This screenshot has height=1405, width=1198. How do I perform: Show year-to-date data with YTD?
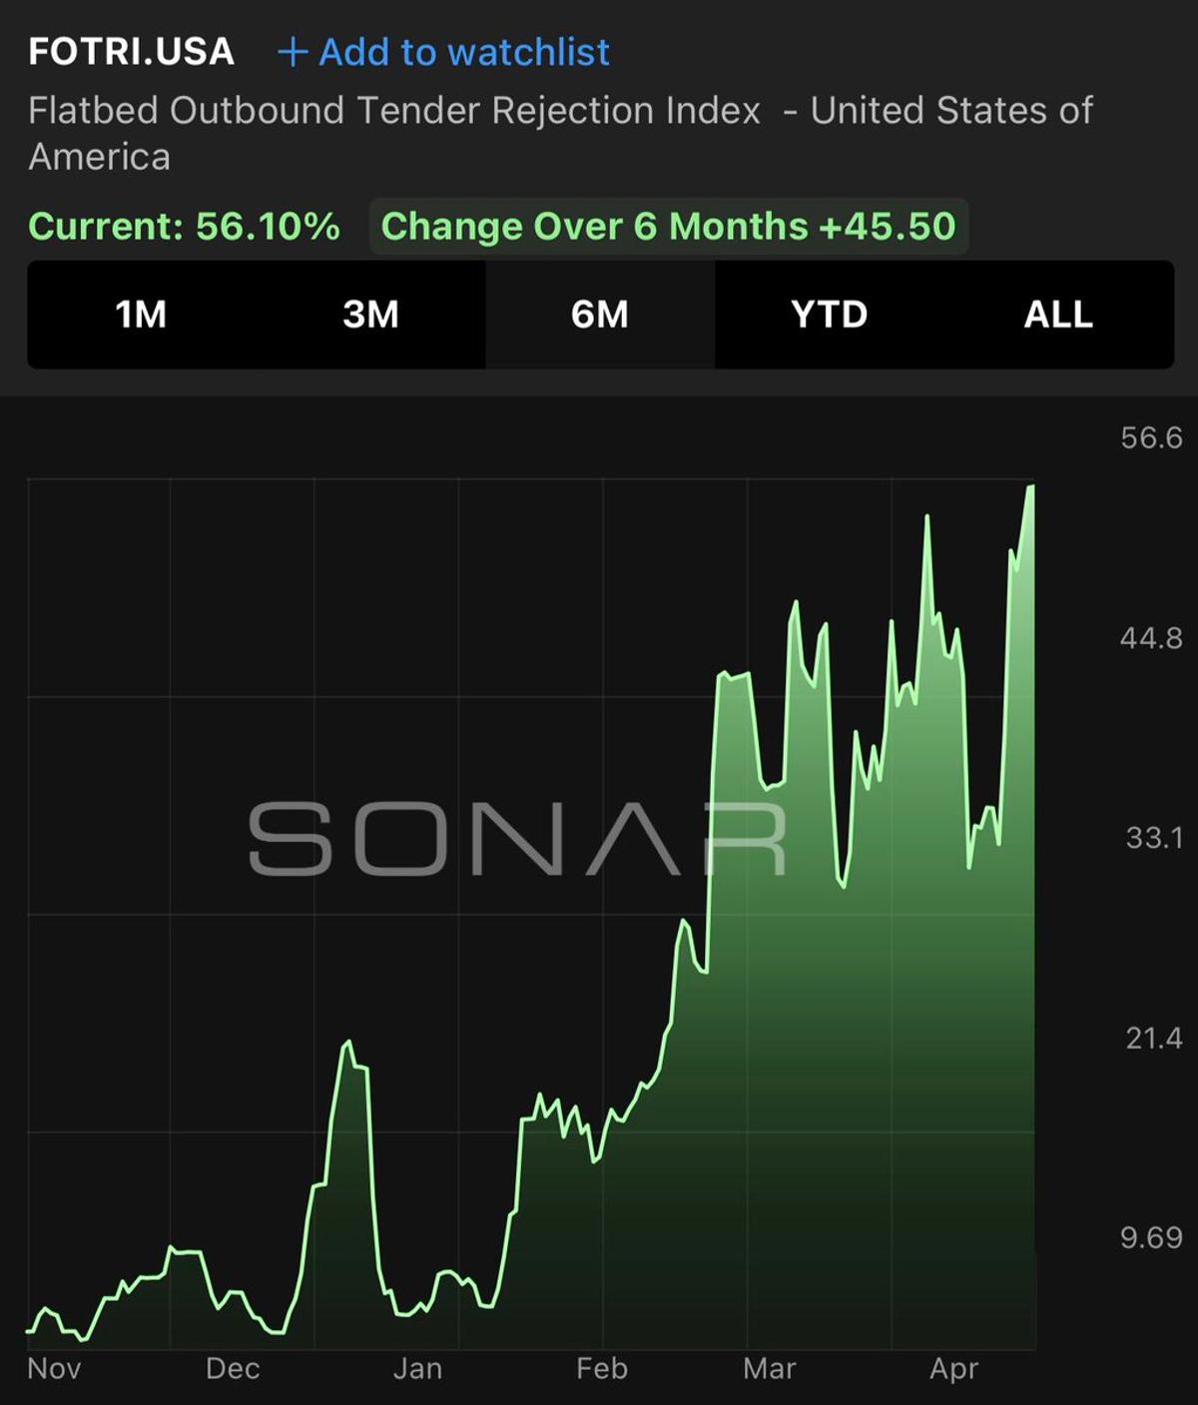[x=829, y=315]
